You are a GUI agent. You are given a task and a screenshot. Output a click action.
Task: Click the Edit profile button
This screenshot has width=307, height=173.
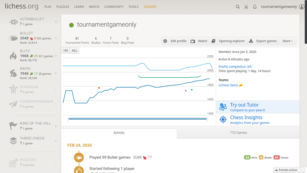pos(175,41)
